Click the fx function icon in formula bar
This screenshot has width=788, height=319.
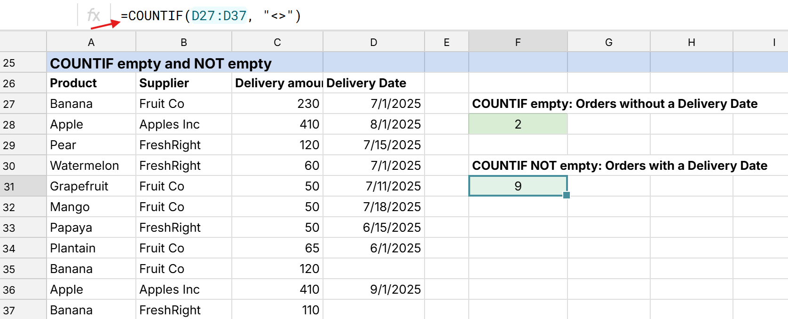tap(94, 15)
